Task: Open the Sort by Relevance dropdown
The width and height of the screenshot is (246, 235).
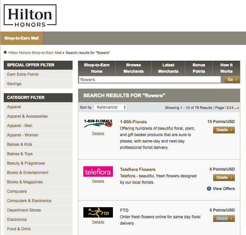Action: pyautogui.click(x=111, y=107)
